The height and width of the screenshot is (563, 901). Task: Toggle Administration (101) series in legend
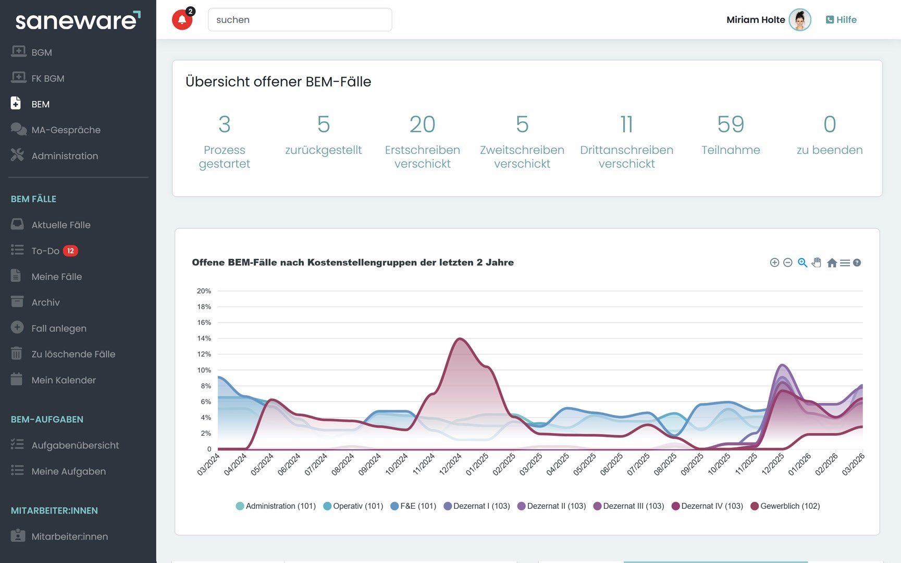[276, 506]
